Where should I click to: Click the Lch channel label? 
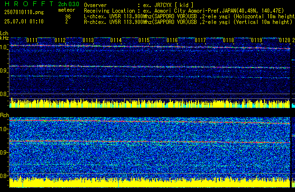4,33
